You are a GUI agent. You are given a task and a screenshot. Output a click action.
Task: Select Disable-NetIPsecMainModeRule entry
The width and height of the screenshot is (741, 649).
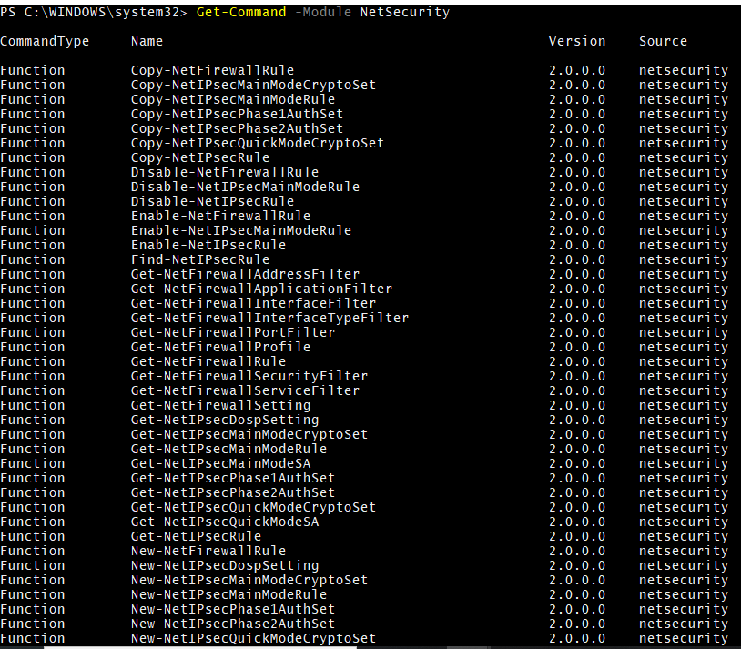(x=245, y=188)
